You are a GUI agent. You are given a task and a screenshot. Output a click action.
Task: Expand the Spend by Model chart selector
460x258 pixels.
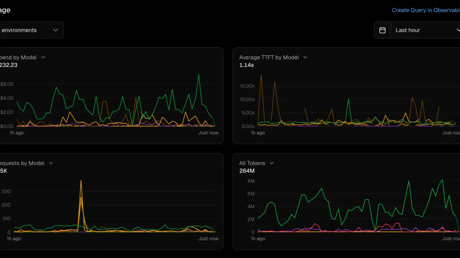point(43,57)
